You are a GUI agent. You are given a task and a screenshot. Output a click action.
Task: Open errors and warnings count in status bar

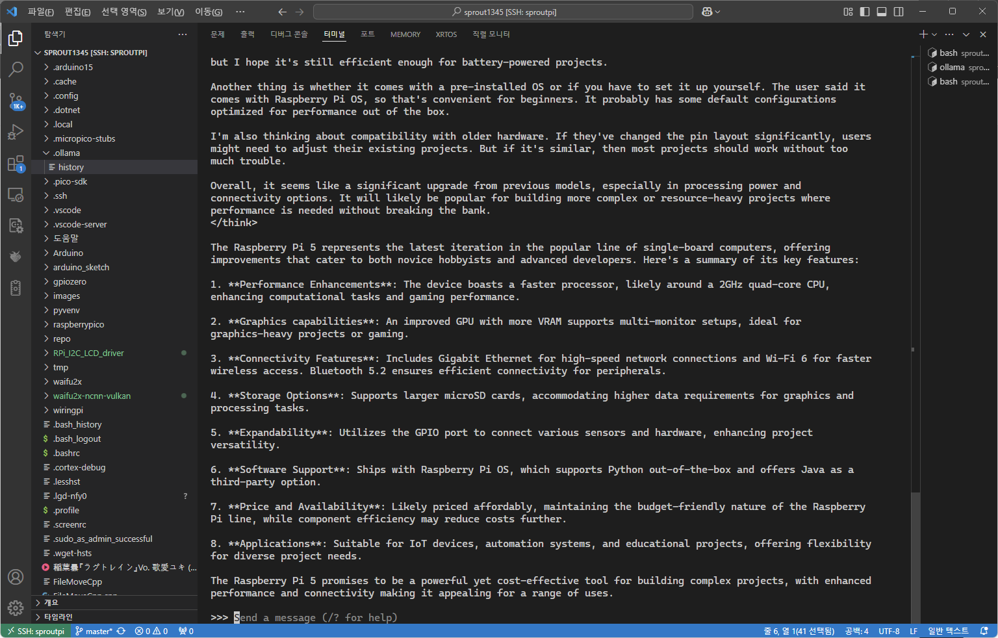(151, 631)
